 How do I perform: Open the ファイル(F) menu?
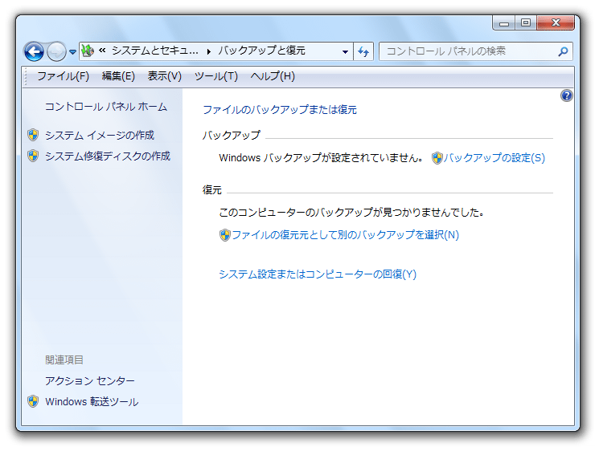tap(63, 76)
